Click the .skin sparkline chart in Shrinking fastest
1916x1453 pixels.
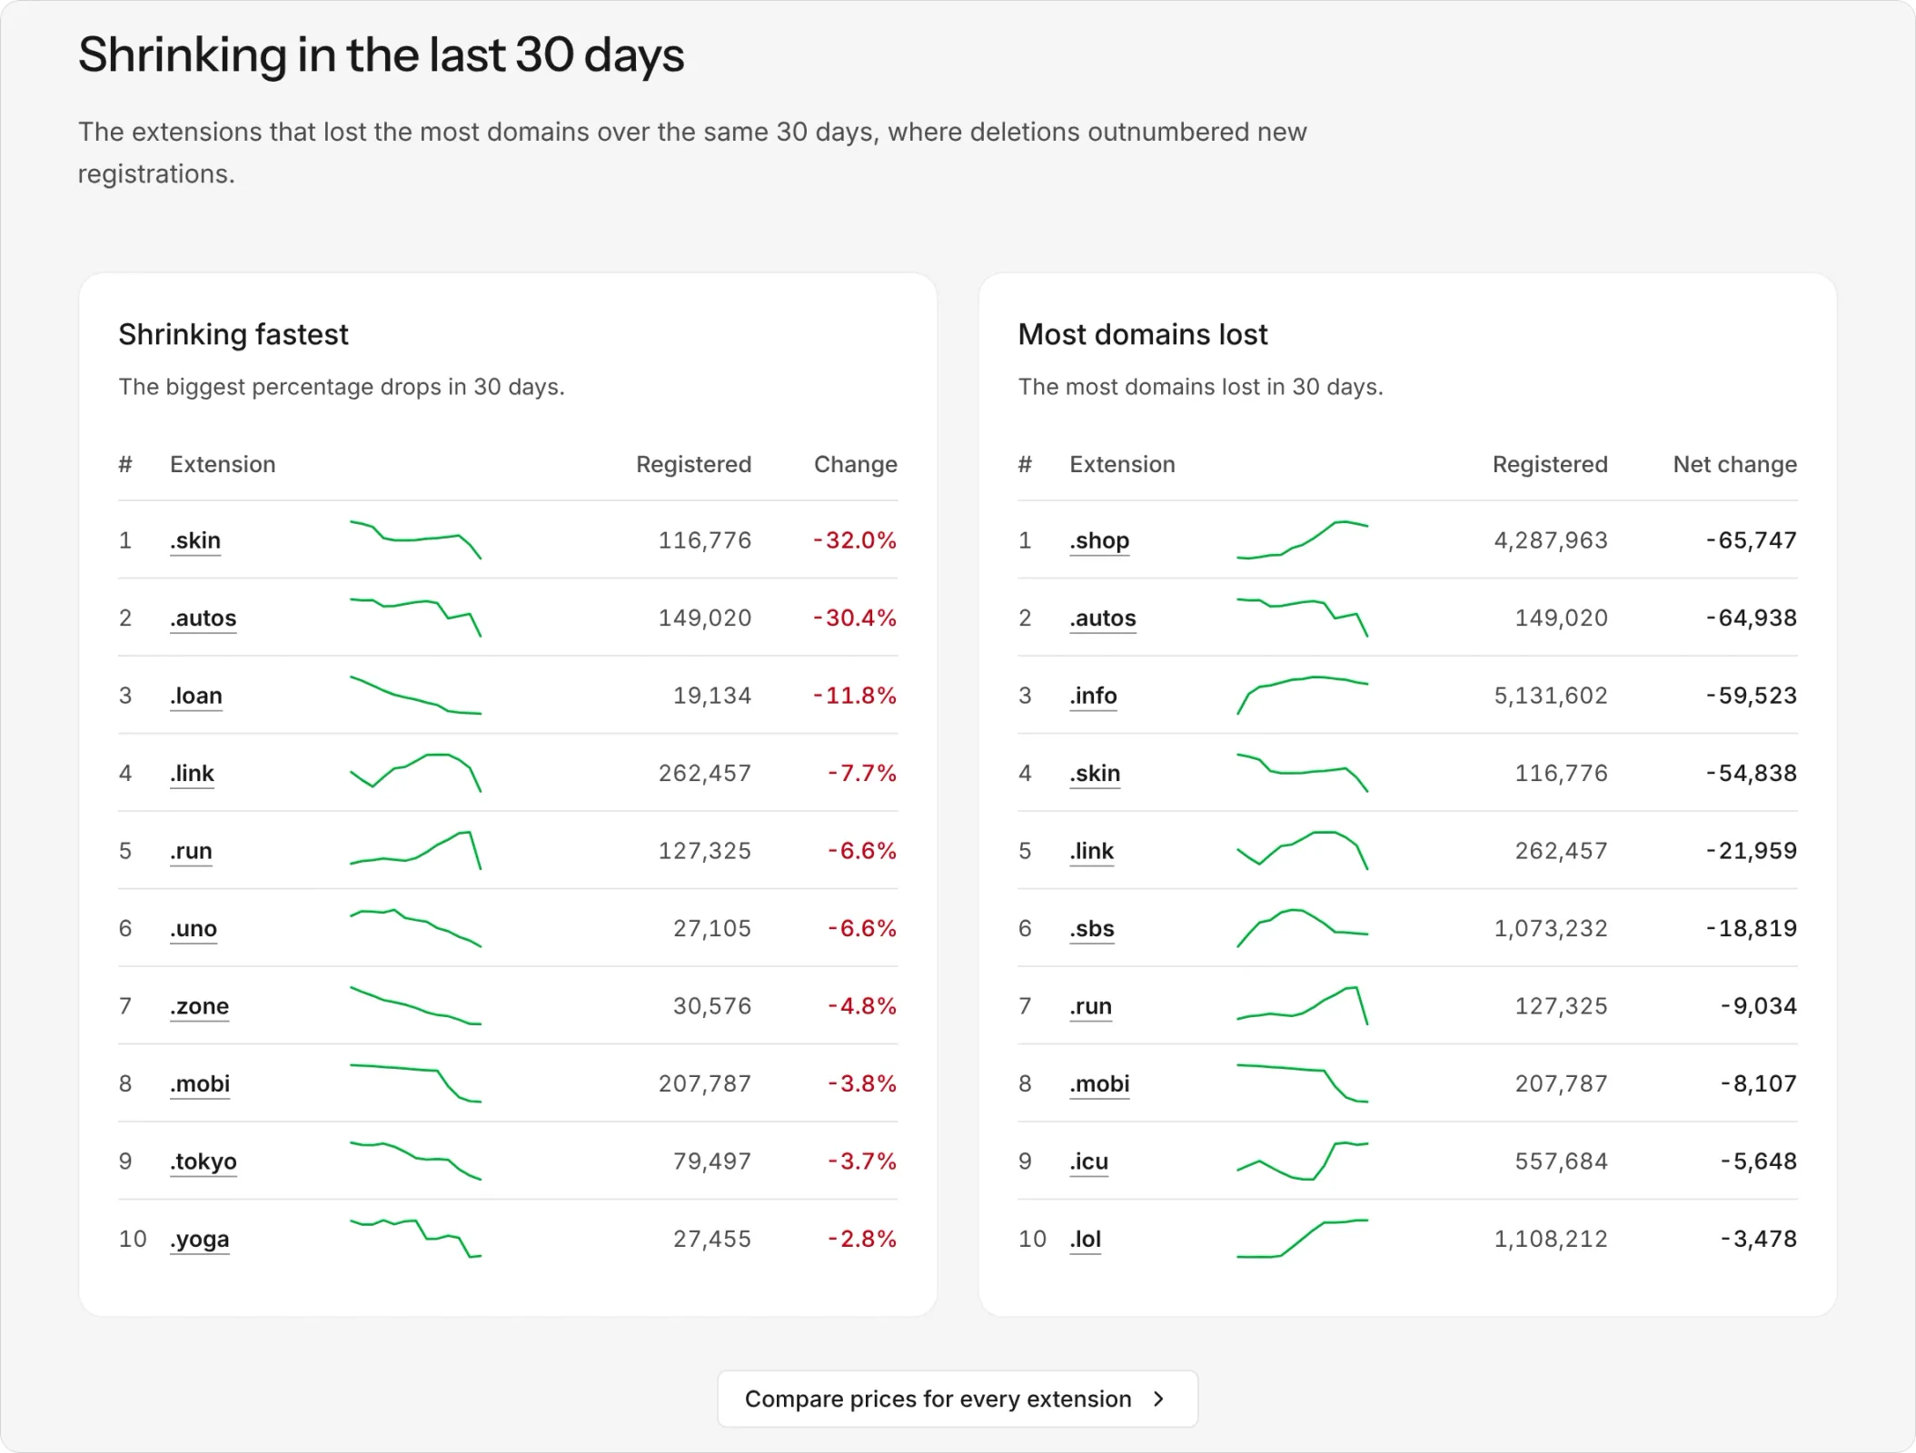coord(415,540)
